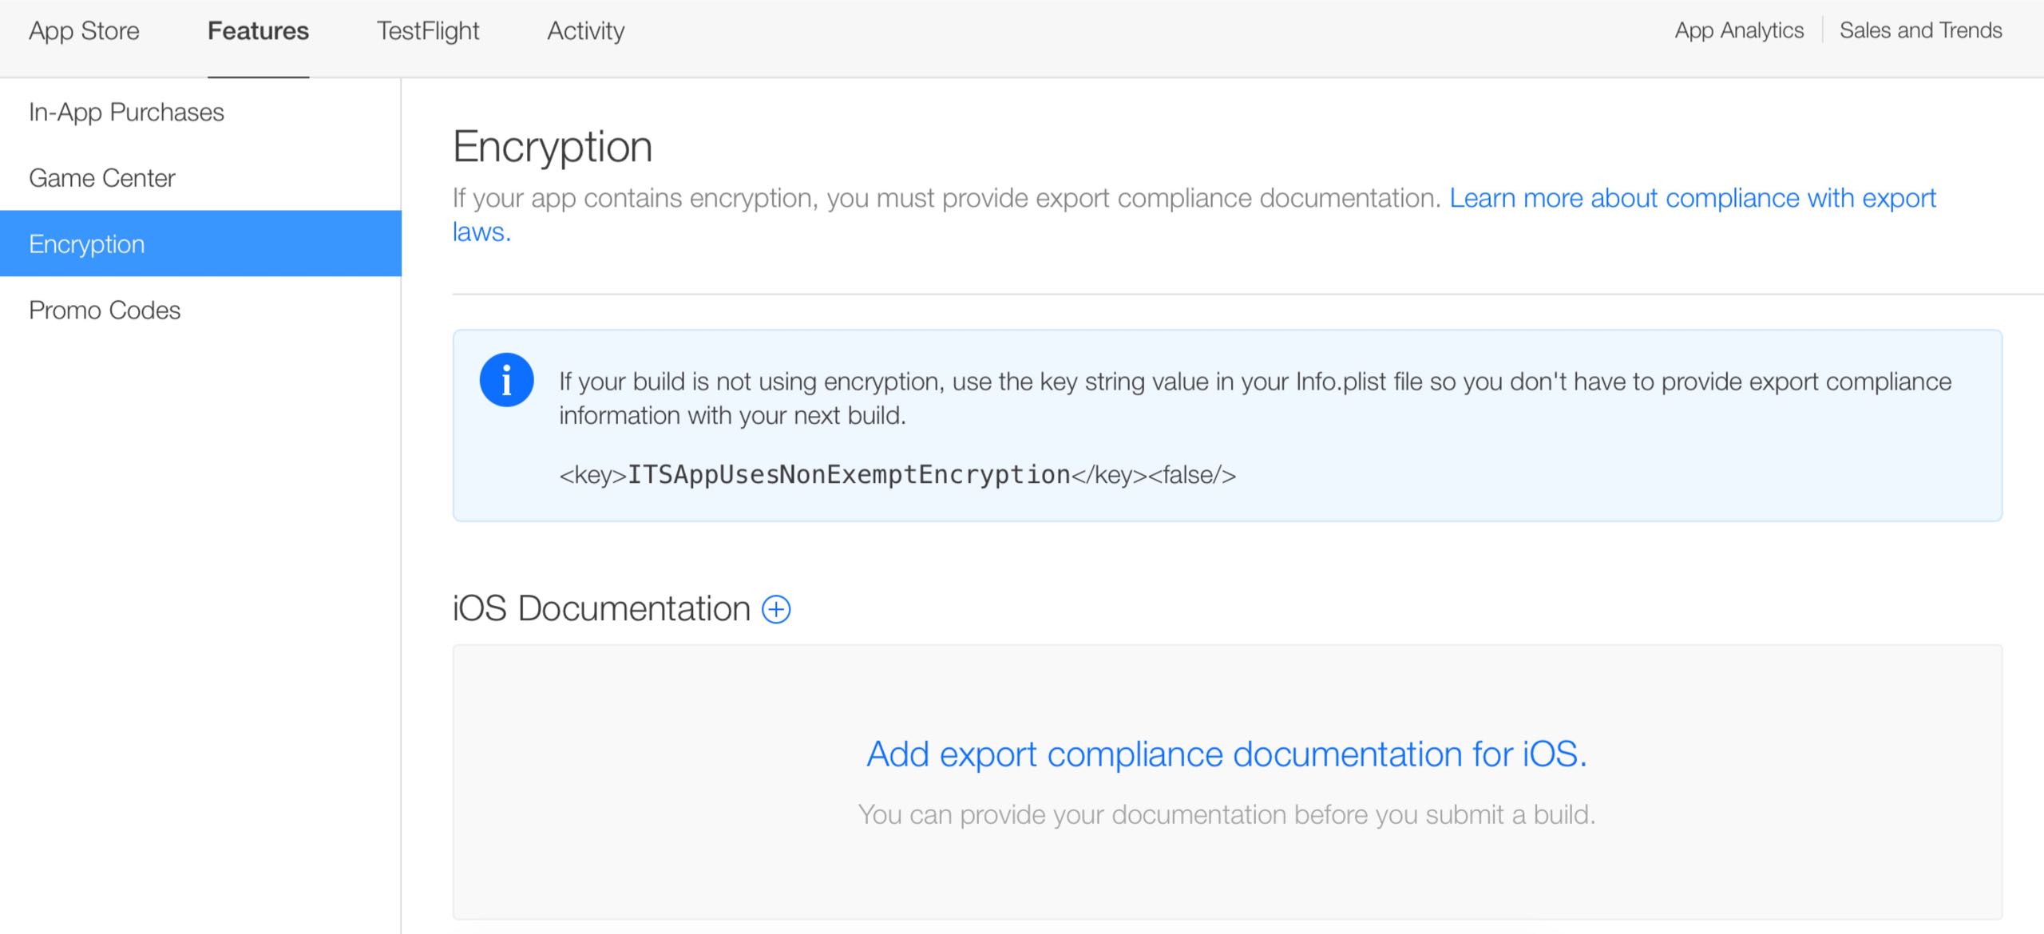Select In-App Purchases in sidebar
Image resolution: width=2044 pixels, height=934 pixels.
126,113
